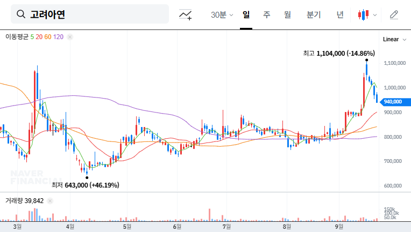Select the 5-day moving average value
This screenshot has width=411, height=232.
pyautogui.click(x=32, y=37)
